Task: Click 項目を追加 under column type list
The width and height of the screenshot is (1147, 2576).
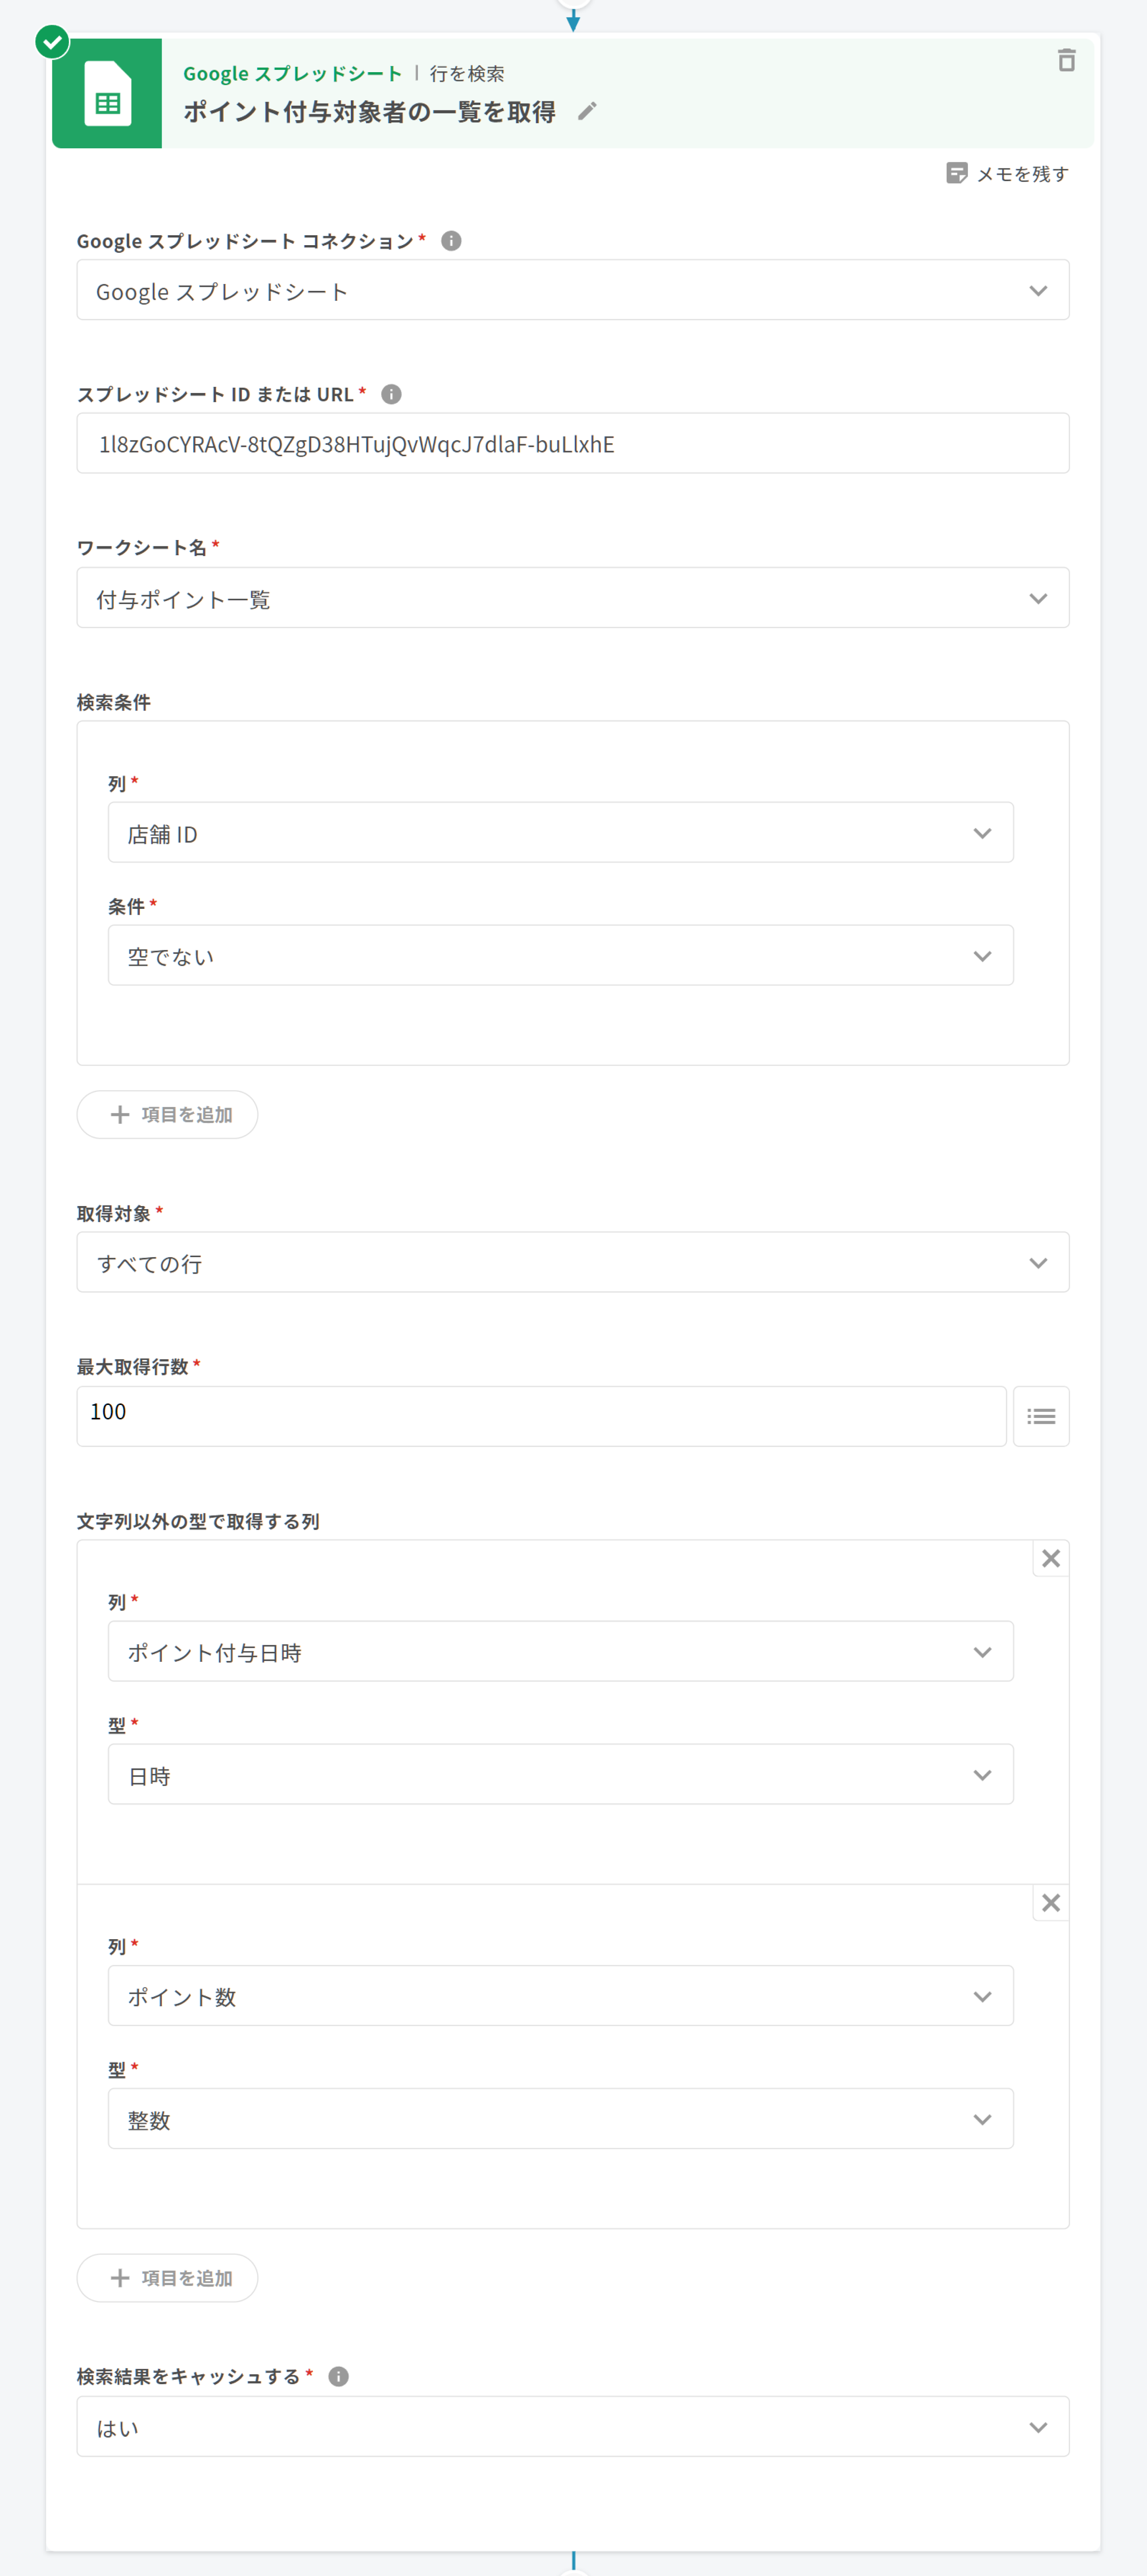Action: click(x=168, y=2277)
